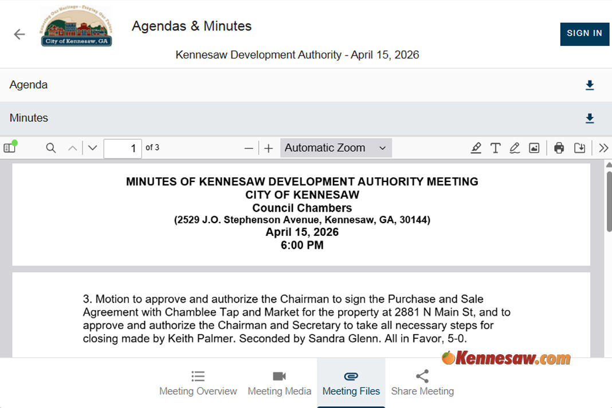Activate the draw pencil tool
Image resolution: width=612 pixels, height=408 pixels.
515,148
